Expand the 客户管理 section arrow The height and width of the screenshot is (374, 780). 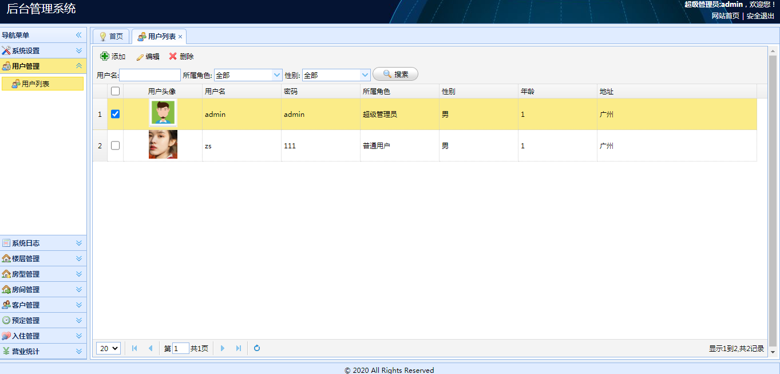(79, 305)
